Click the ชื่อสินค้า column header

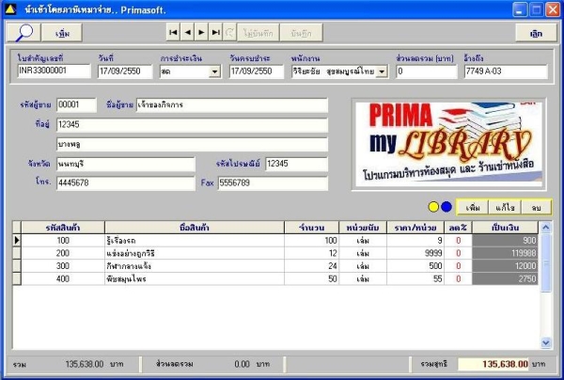pos(195,228)
